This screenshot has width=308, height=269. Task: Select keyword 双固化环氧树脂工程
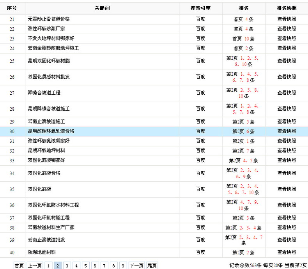point(49,218)
